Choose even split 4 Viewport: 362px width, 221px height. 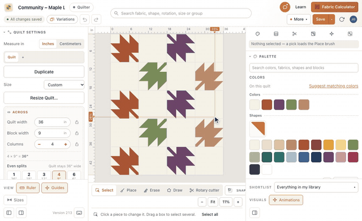(59, 176)
